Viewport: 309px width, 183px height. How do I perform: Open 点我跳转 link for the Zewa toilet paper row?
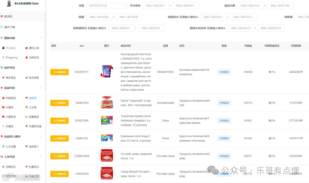point(224,121)
